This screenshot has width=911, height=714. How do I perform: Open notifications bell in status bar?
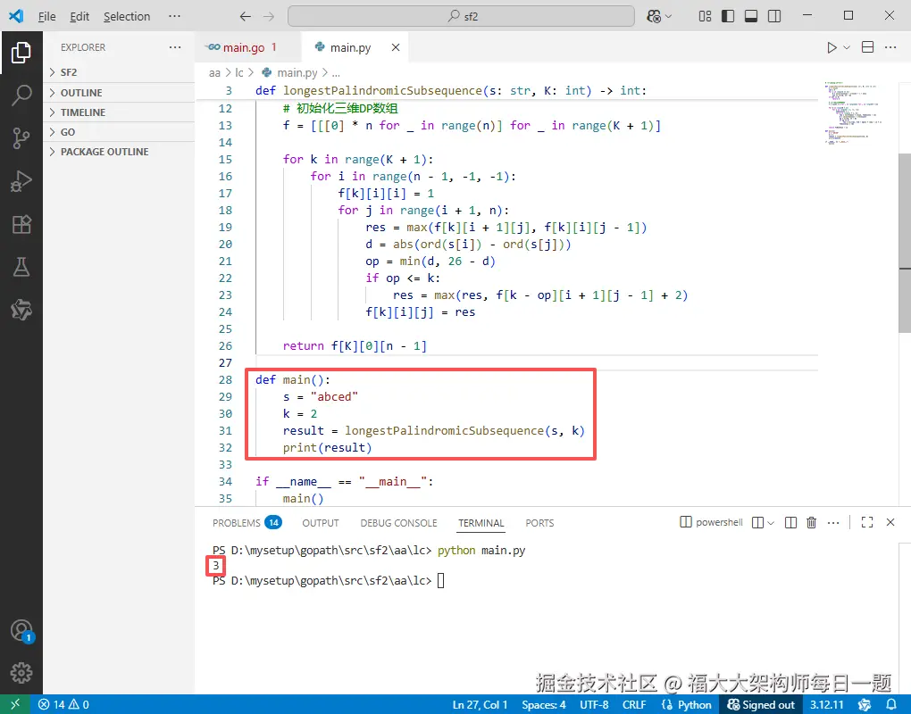tap(890, 705)
